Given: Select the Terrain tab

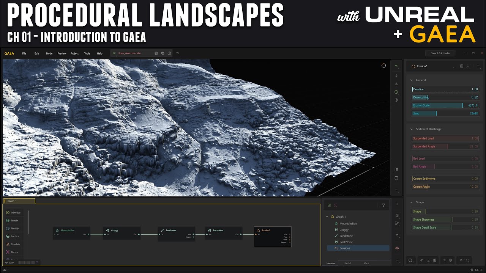Looking at the screenshot, I should (x=330, y=263).
